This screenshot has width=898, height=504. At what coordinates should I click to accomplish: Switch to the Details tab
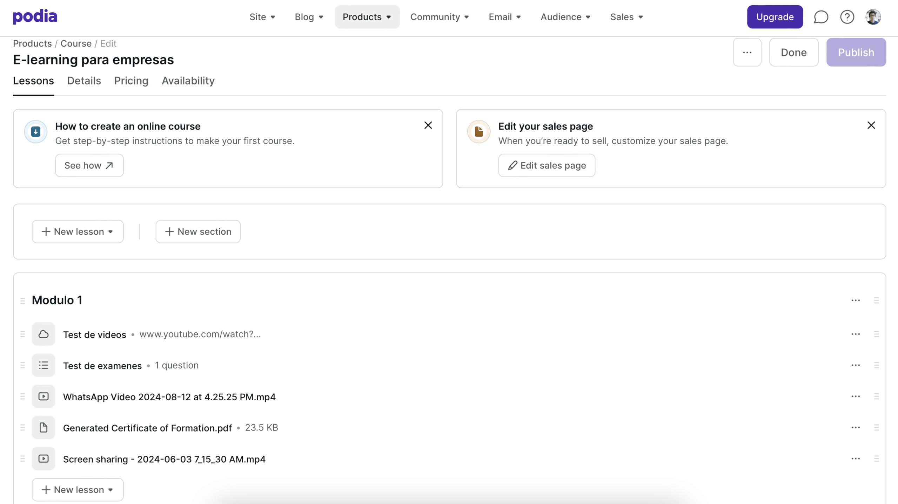(x=84, y=81)
